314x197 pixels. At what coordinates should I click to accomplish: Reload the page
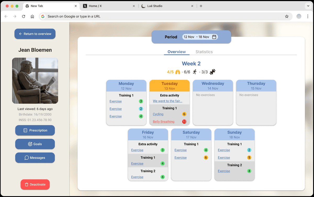pos(24,16)
